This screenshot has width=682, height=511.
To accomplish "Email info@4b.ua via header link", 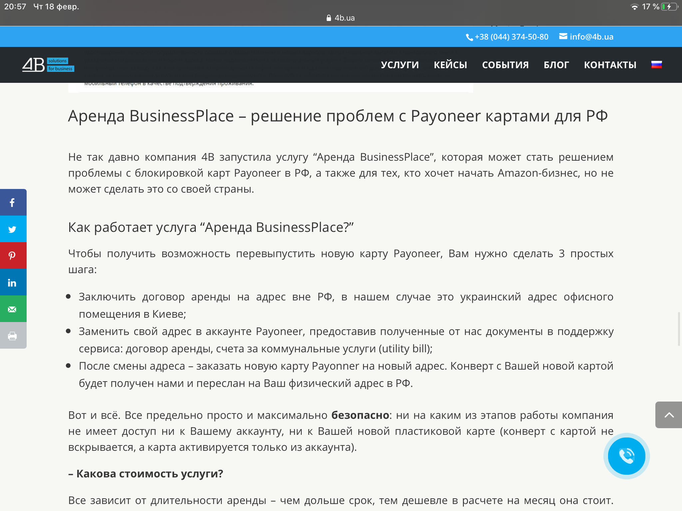I will 591,37.
